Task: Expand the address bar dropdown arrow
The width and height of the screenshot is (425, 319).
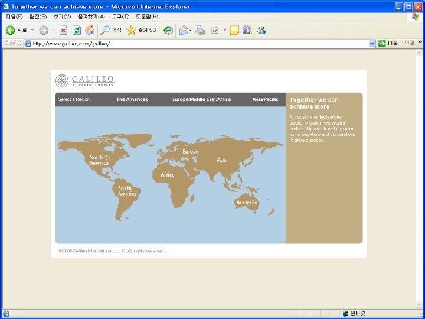Action: tap(372, 43)
